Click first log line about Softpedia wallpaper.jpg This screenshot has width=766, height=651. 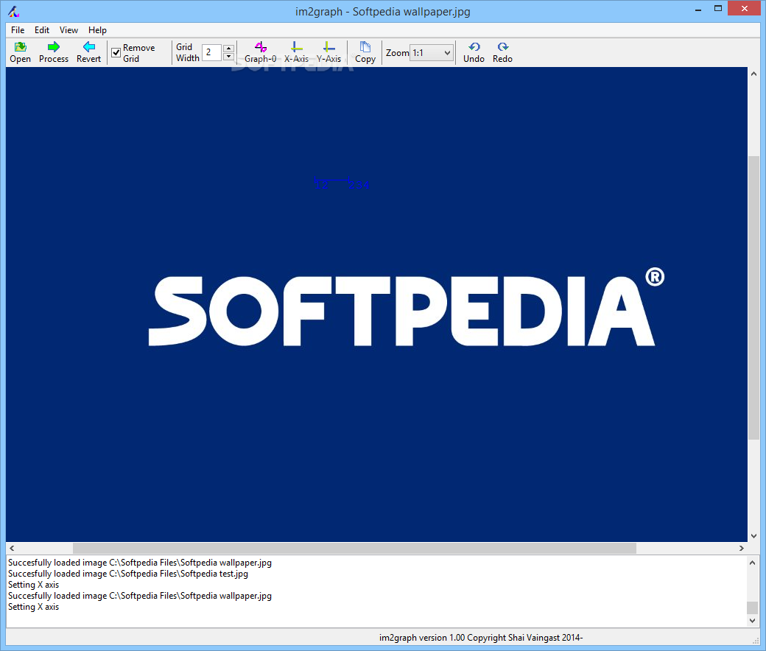click(140, 563)
